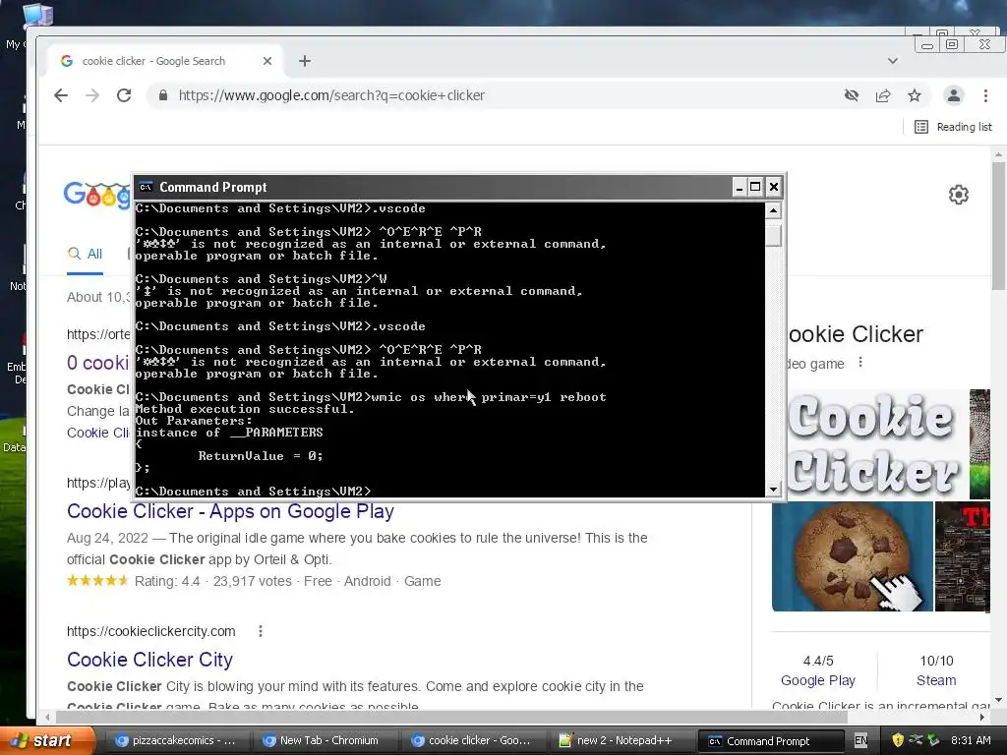Open Google quick settings gear

[x=958, y=195]
